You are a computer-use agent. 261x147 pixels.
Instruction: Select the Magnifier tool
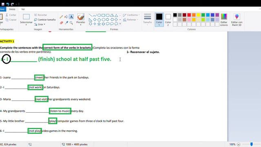(71, 23)
